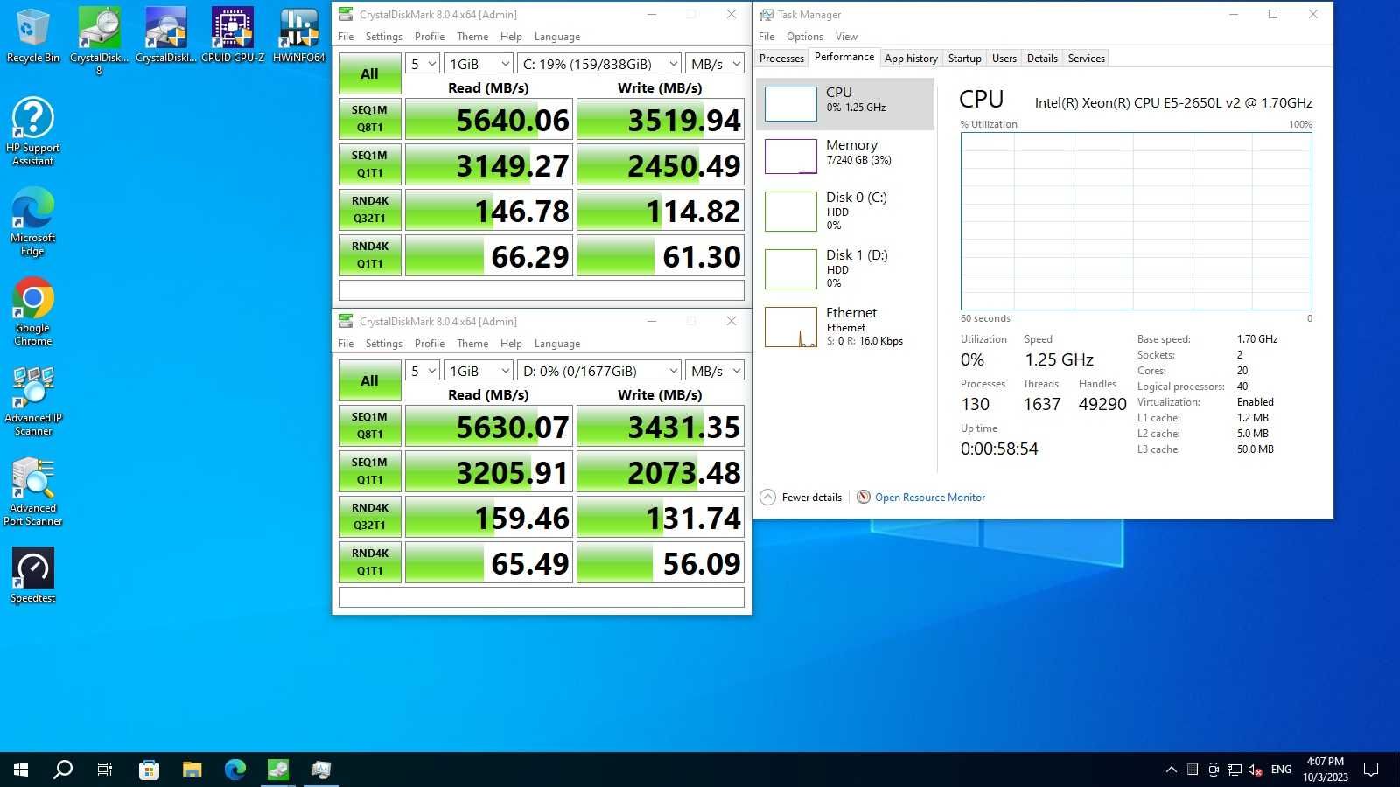Open 1GiB size dropdown in top CrystalDiskMark
The width and height of the screenshot is (1400, 787).
click(x=478, y=64)
